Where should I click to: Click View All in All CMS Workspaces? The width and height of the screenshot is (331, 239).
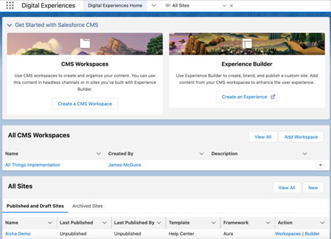(263, 137)
